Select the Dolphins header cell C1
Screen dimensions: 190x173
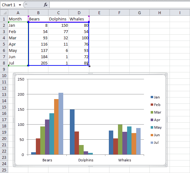(x=58, y=19)
